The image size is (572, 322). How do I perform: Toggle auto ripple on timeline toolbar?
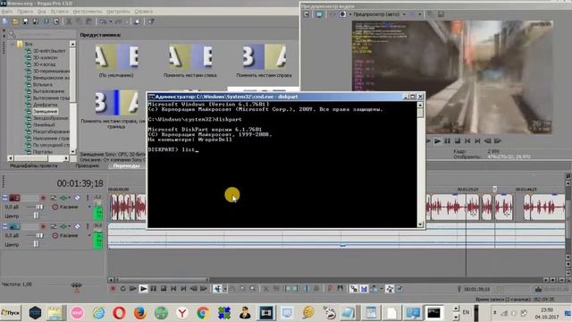tap(374, 289)
